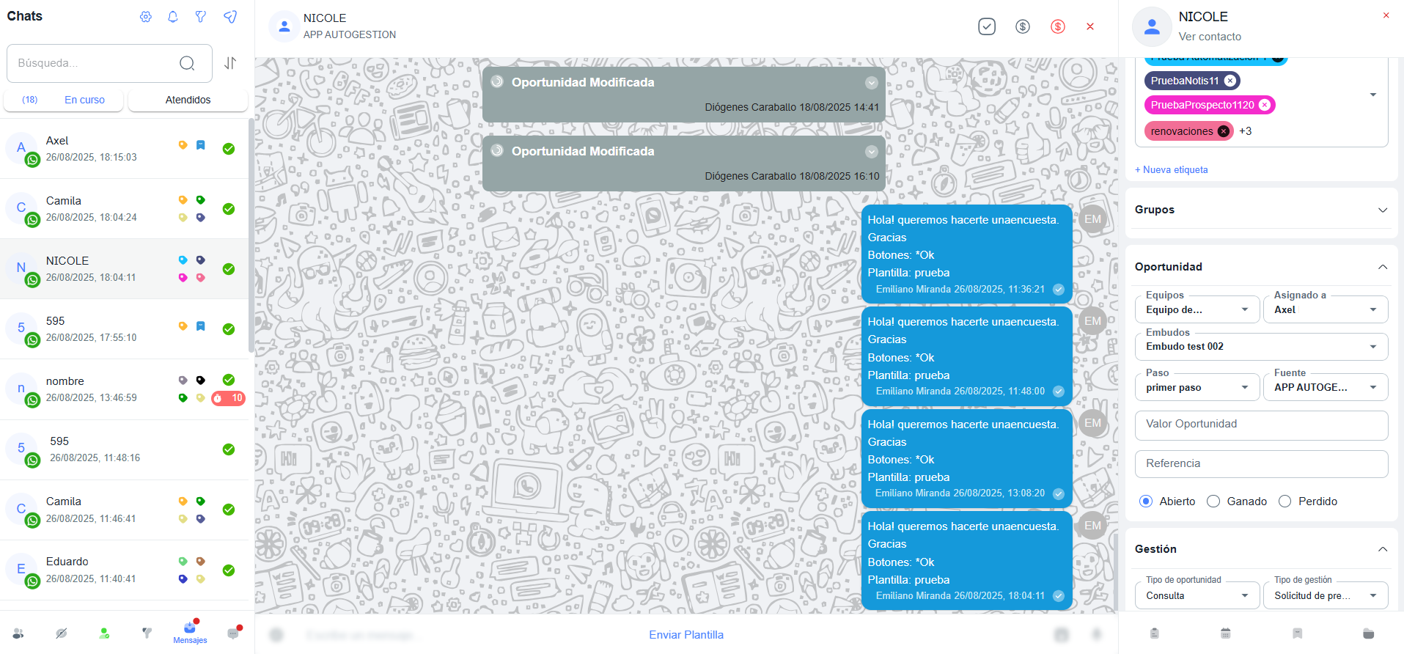1404x654 pixels.
Task: Open Mensajes in bottom navigation
Action: coord(190,632)
